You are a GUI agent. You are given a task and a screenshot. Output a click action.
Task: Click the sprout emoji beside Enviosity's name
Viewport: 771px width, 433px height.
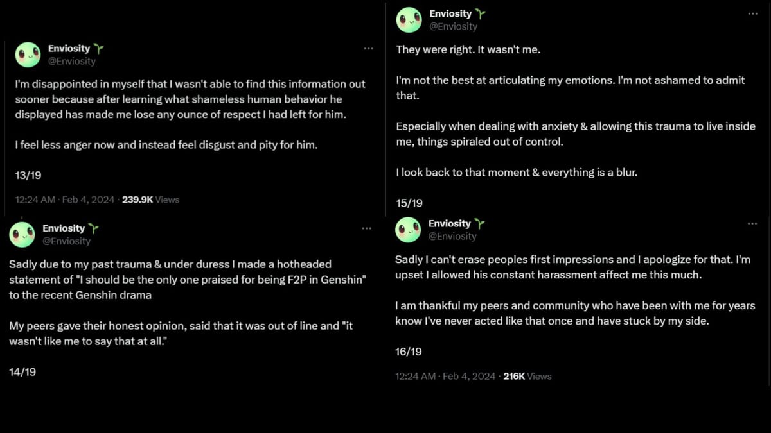click(x=98, y=47)
